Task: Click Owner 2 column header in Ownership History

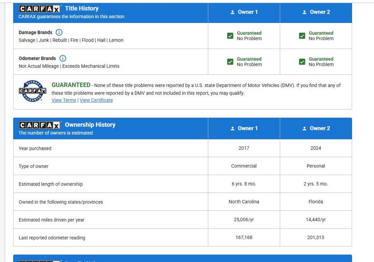Action: coord(316,128)
